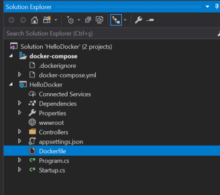
Task: Select appsettings.json file
Action: (61, 142)
